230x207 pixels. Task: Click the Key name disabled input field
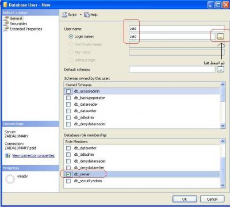coord(177,52)
